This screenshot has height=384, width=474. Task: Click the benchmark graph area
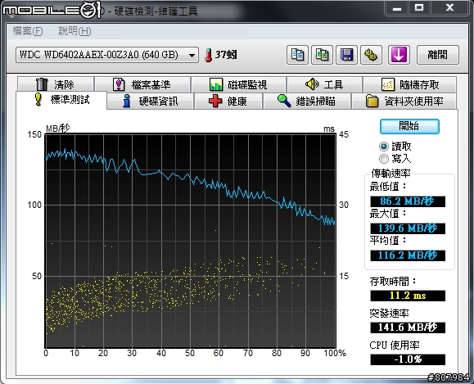(x=191, y=241)
